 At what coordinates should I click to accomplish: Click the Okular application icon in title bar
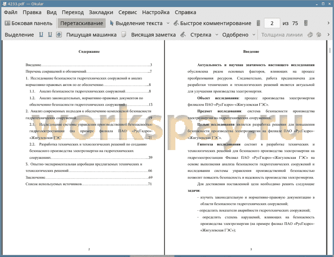tap(4, 4)
